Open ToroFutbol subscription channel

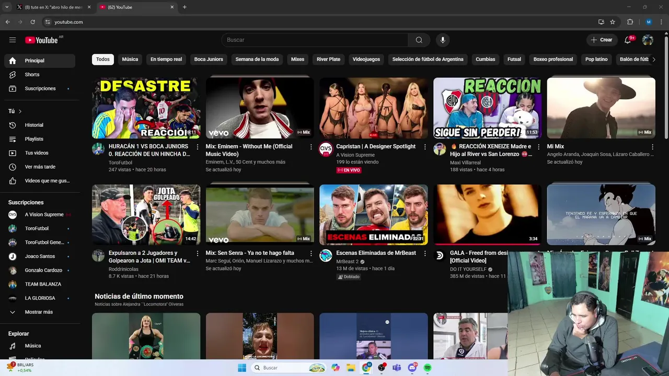[40, 228]
